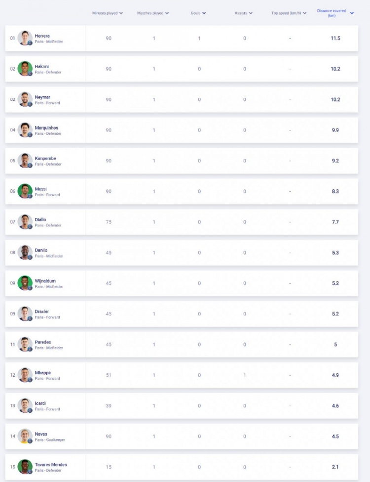Sort table by Goals
The width and height of the screenshot is (370, 482).
[x=198, y=13]
